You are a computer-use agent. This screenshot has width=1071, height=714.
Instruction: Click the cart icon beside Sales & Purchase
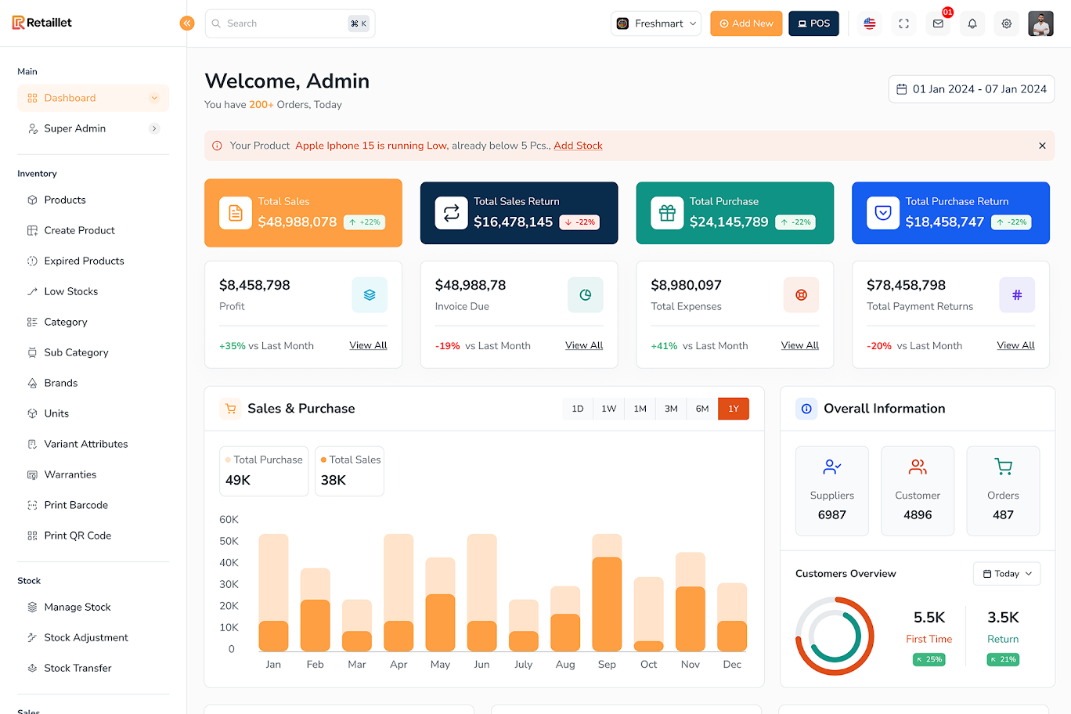pos(231,409)
